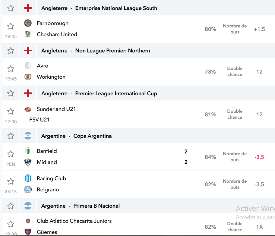Open the Non League Premier: Northern league
The width and height of the screenshot is (275, 236).
[x=112, y=51]
